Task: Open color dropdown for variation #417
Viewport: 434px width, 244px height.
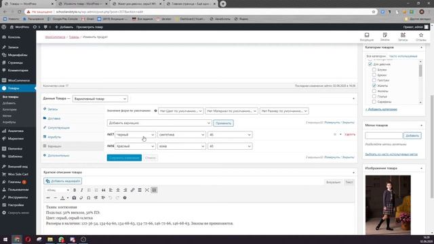Action: pos(135,135)
